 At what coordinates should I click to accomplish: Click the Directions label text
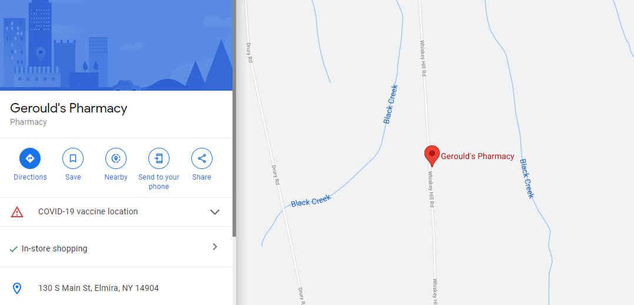(30, 177)
